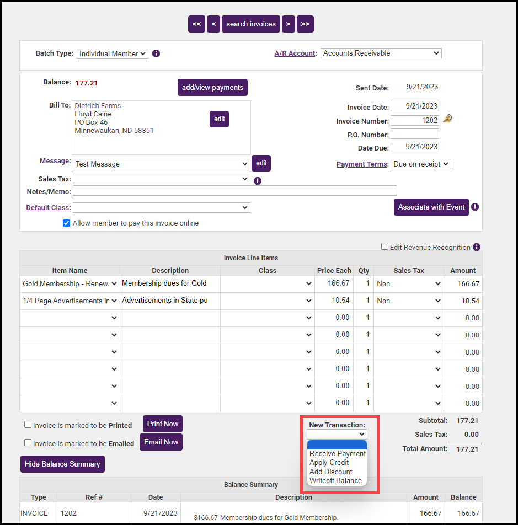Click info icon beside Sales Tax dropdown
Screen dimensions: 518x525
tap(257, 180)
